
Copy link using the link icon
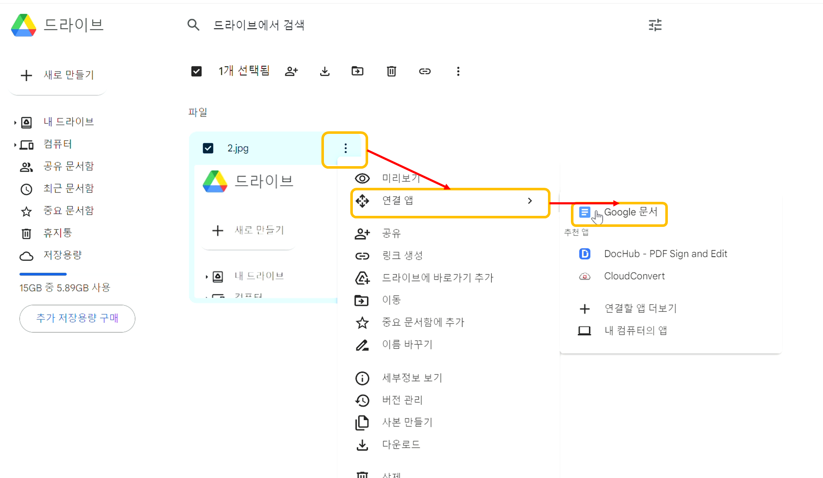click(425, 71)
